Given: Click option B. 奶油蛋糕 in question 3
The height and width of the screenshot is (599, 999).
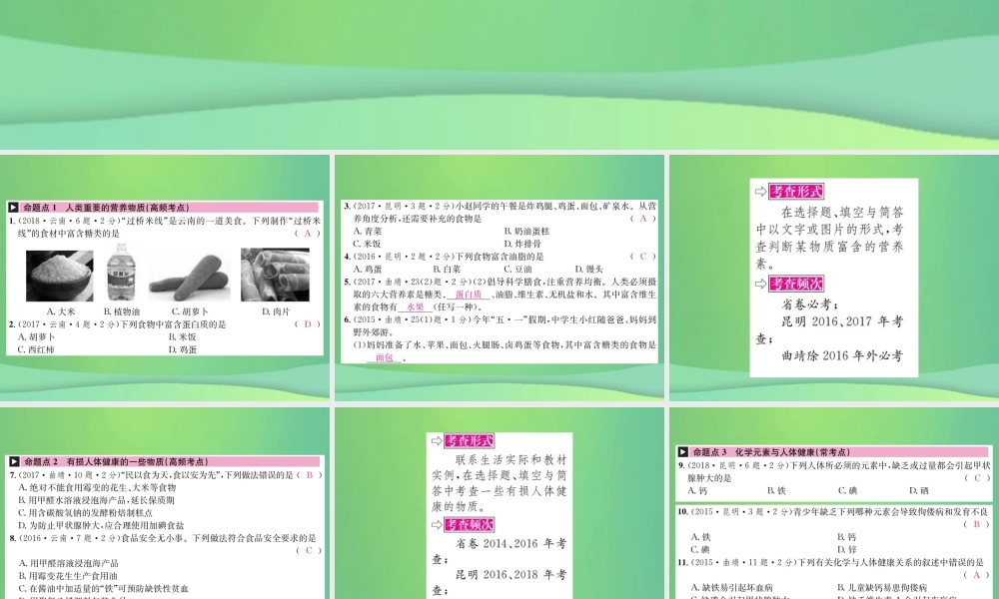Looking at the screenshot, I should tap(526, 231).
